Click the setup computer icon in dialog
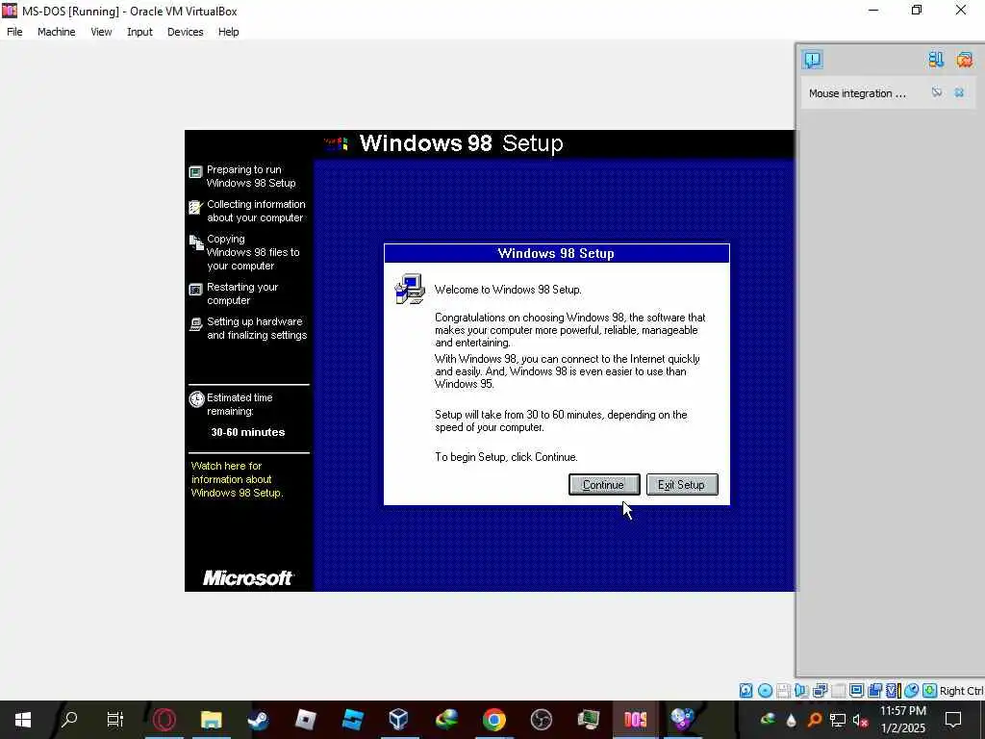 point(410,289)
